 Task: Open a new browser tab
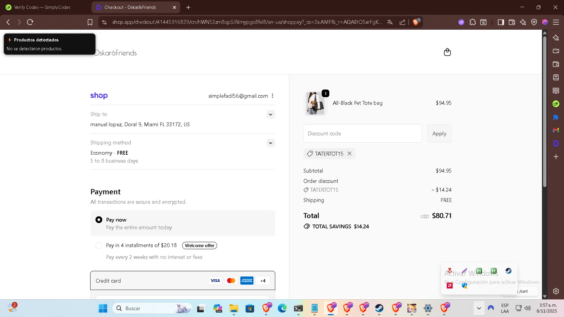click(188, 7)
